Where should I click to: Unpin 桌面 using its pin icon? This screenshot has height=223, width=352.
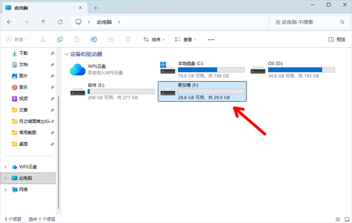point(52,144)
